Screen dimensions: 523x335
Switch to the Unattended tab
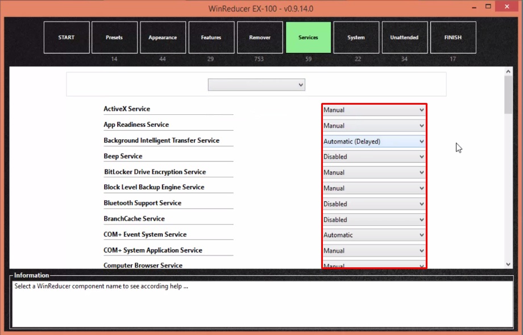point(405,38)
